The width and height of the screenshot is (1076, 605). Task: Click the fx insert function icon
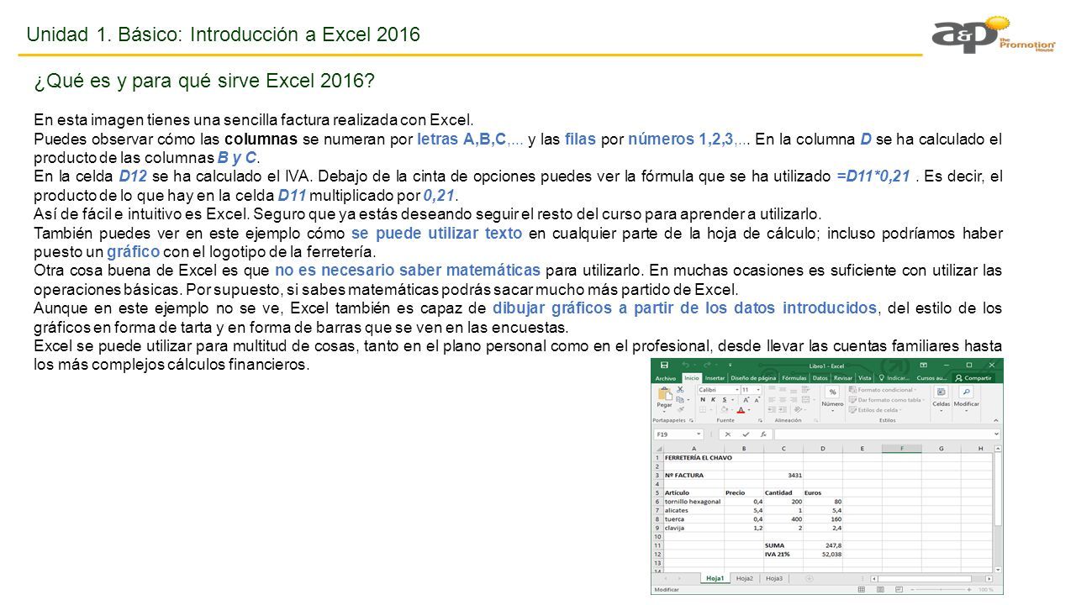763,434
